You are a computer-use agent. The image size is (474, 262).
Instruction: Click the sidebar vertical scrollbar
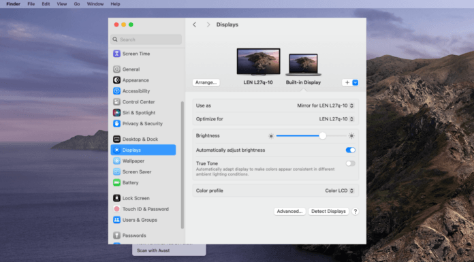click(183, 165)
